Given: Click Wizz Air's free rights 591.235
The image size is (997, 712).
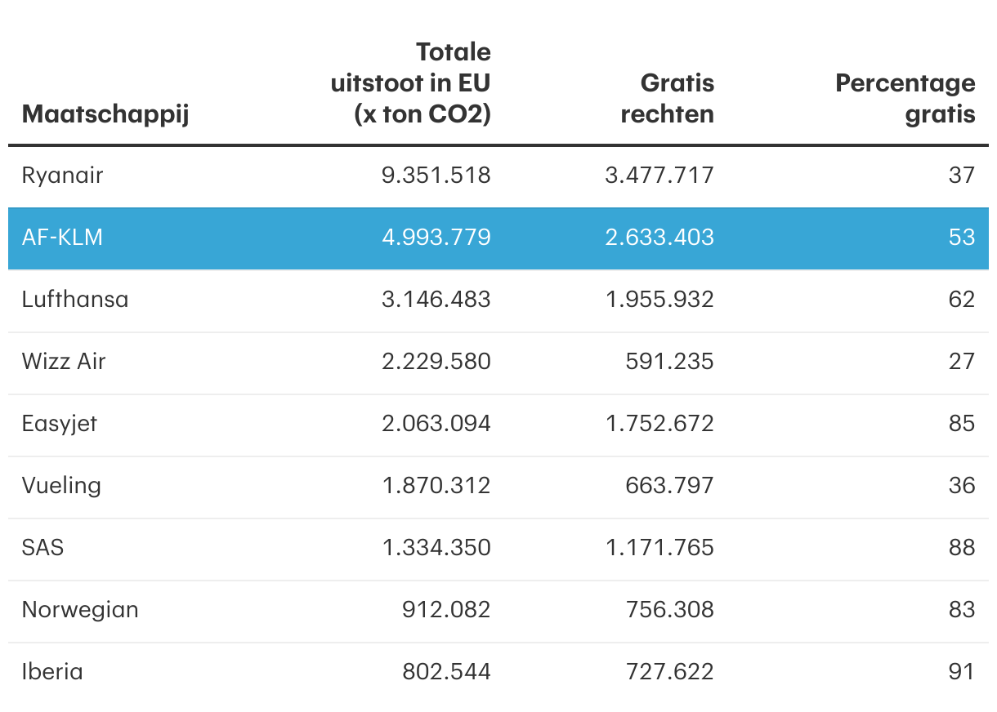Looking at the screenshot, I should coord(669,361).
